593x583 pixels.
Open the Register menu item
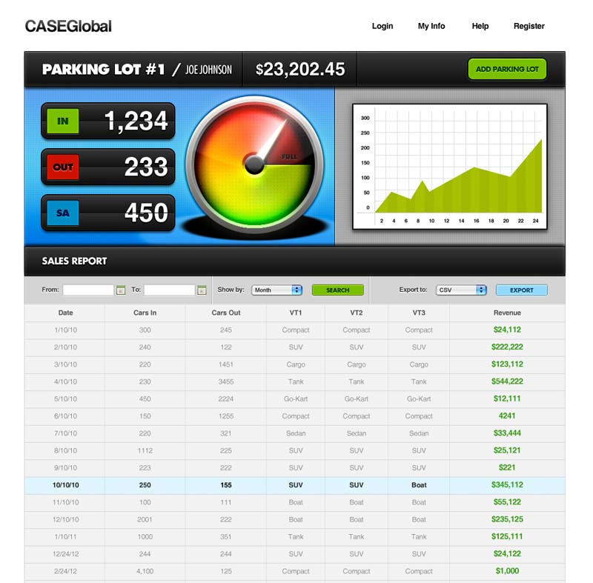point(529,26)
